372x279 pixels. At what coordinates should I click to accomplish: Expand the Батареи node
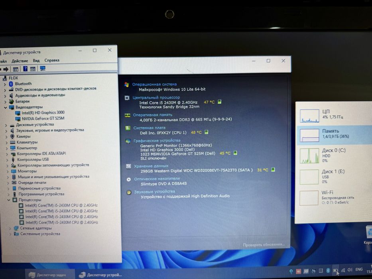click(x=6, y=102)
